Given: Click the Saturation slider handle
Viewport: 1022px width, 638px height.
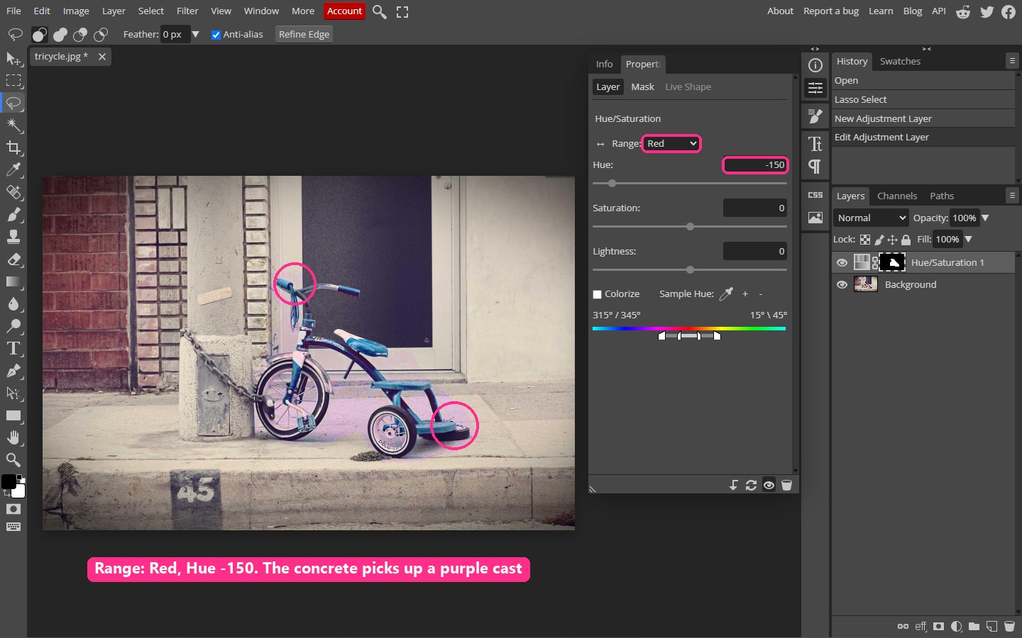Looking at the screenshot, I should coord(690,227).
